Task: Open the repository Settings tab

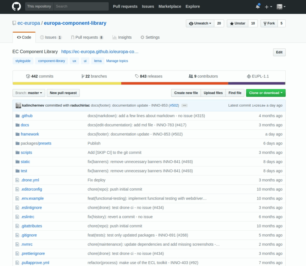Action: pyautogui.click(x=150, y=37)
